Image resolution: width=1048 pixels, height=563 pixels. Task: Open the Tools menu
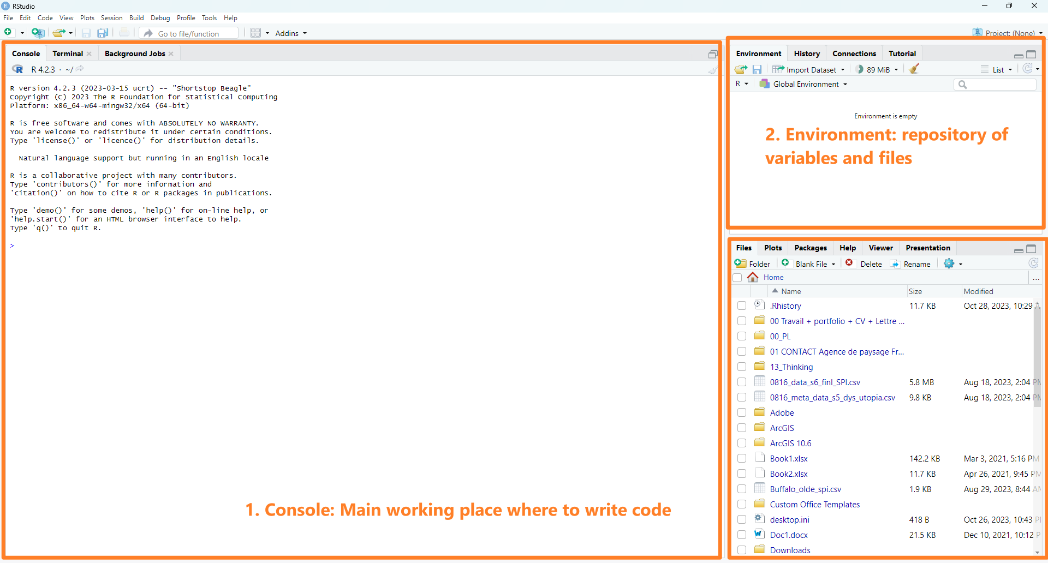(x=209, y=18)
